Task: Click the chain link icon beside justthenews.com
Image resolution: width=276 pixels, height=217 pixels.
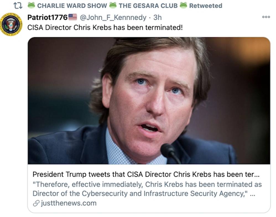Action: (36, 203)
